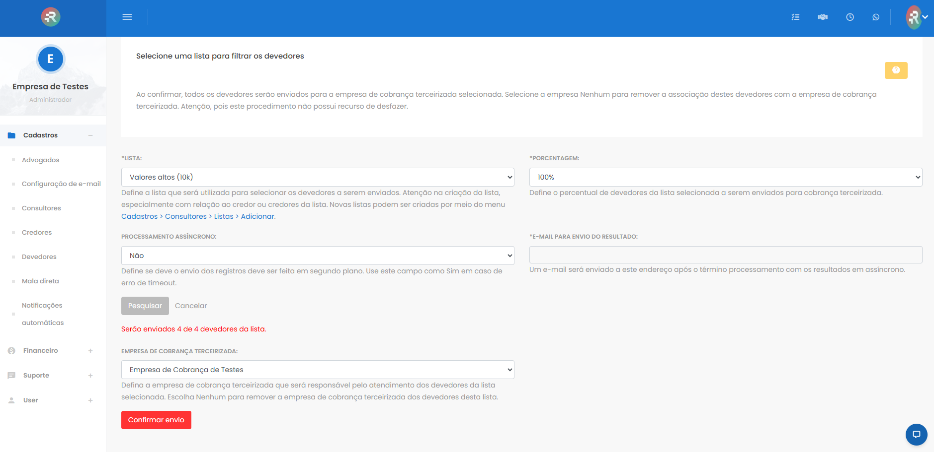
Task: Click the hamburger menu icon
Action: coord(127,17)
